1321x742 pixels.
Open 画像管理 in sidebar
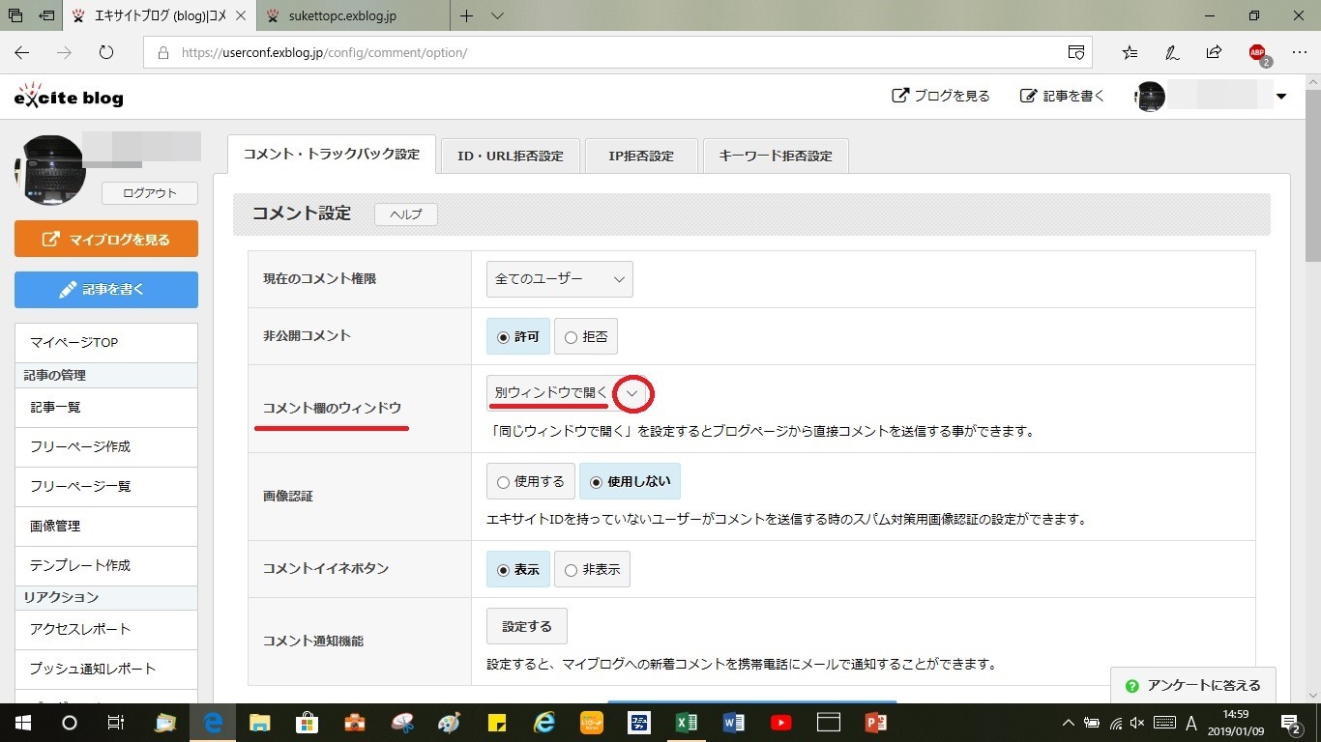pyautogui.click(x=106, y=527)
